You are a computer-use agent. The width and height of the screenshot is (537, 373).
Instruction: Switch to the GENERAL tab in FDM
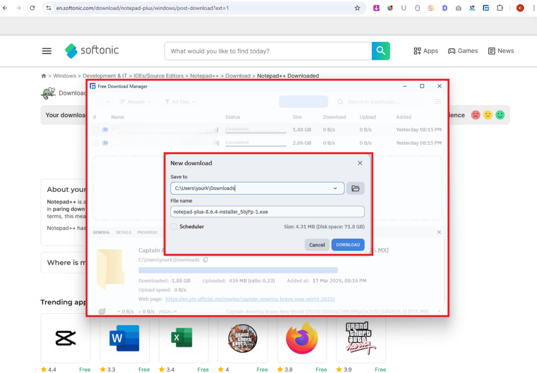point(101,232)
